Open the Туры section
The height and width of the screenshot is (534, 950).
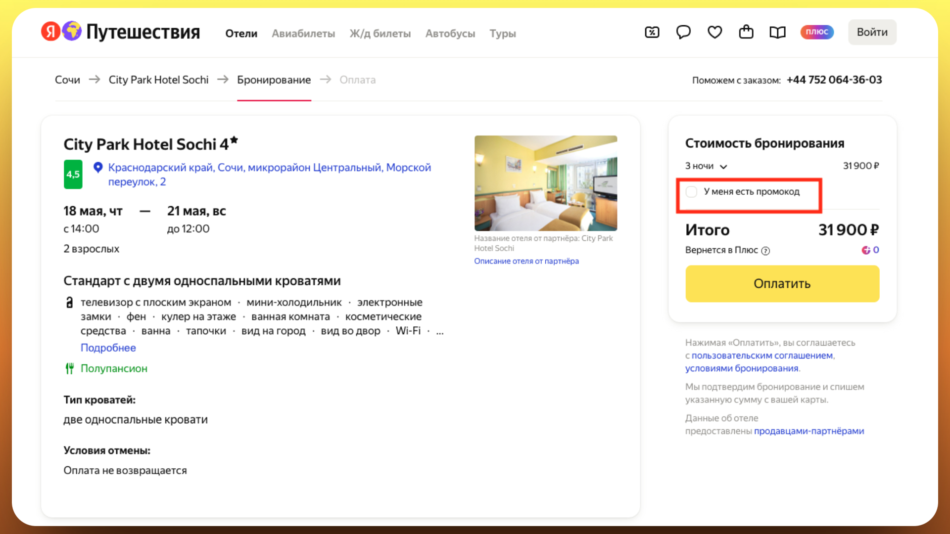(503, 34)
